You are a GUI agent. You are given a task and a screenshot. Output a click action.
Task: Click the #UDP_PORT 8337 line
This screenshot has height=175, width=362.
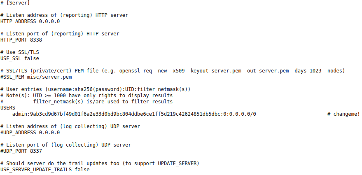click(x=21, y=151)
